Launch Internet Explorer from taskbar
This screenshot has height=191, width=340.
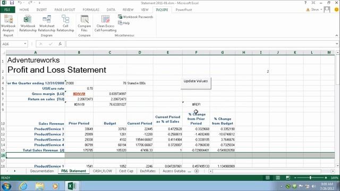(23, 186)
